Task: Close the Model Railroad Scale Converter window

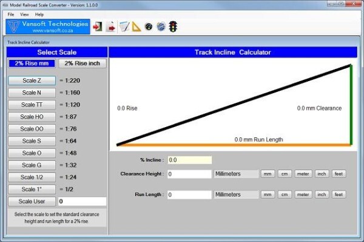Action: click(x=354, y=4)
